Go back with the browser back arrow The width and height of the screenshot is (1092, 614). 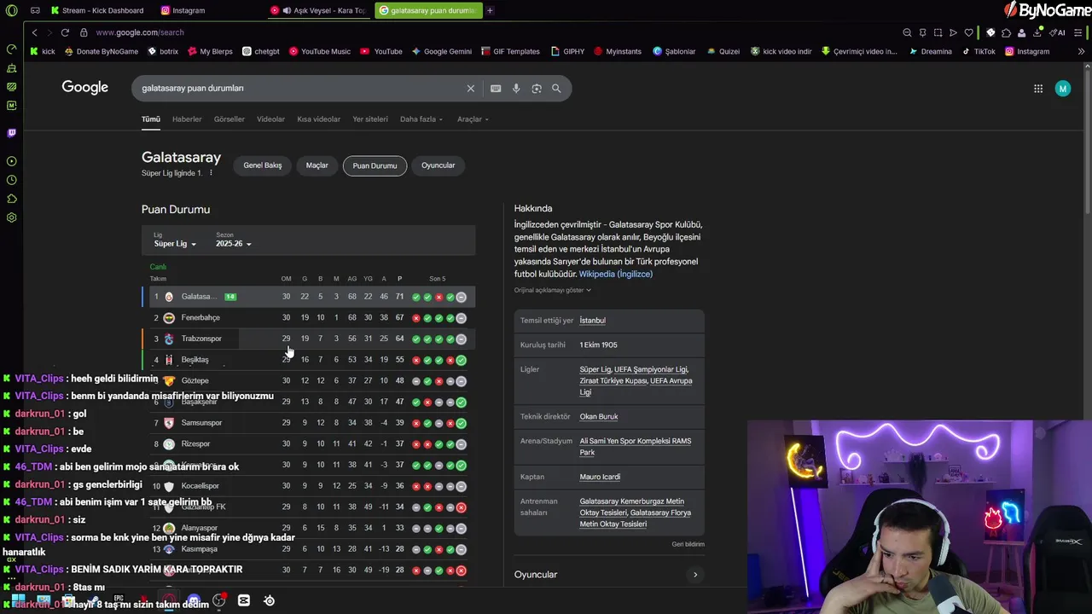[x=34, y=32]
